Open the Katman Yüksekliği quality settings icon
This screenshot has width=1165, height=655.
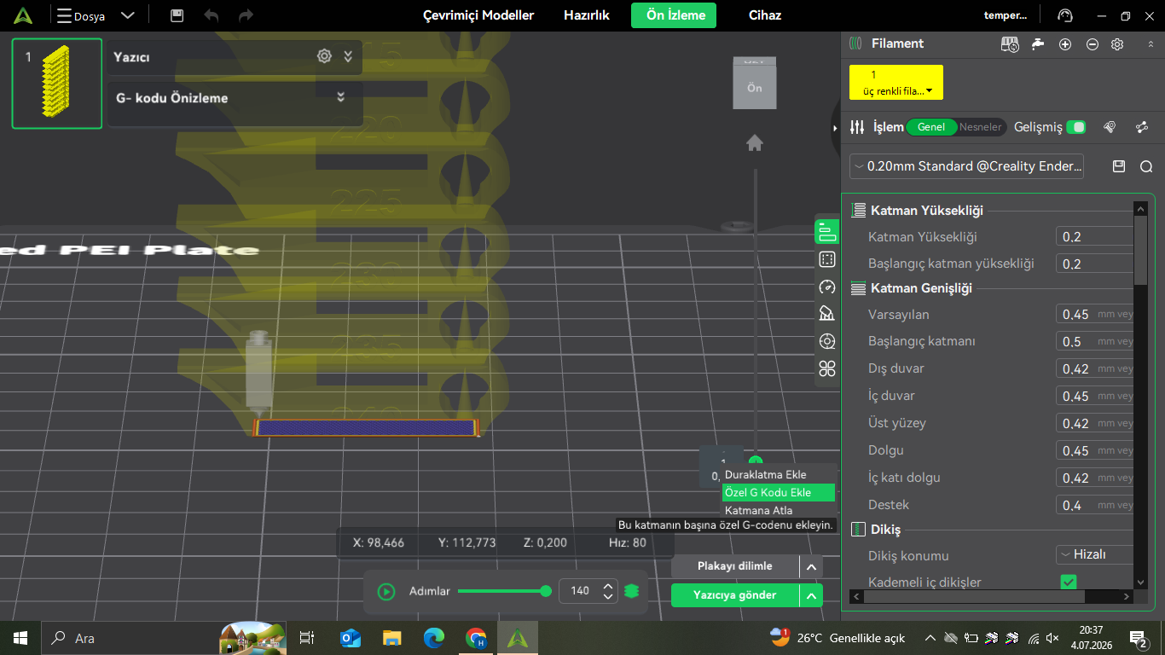[859, 211]
